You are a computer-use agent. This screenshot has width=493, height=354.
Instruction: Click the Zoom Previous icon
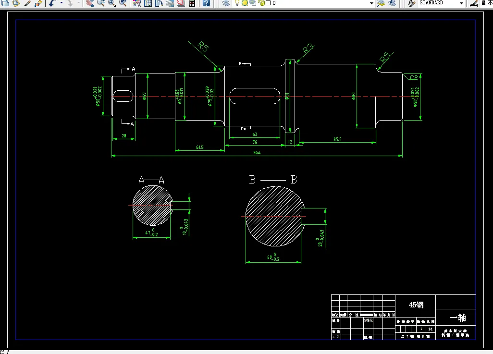coord(123,3)
